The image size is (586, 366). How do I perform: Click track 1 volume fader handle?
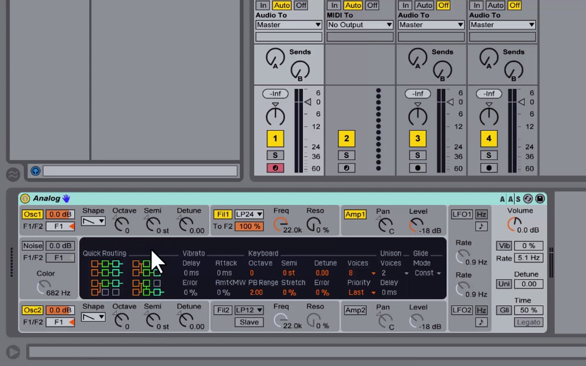(x=308, y=102)
